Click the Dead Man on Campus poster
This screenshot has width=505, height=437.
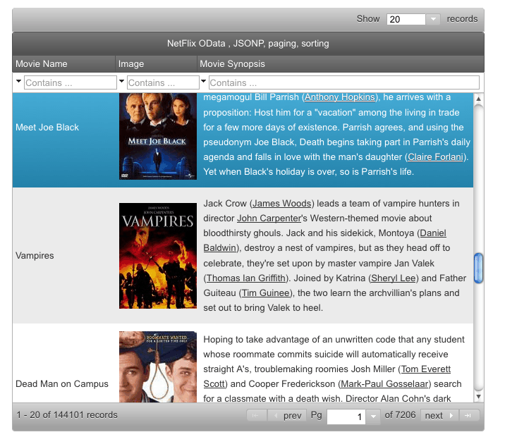click(158, 367)
